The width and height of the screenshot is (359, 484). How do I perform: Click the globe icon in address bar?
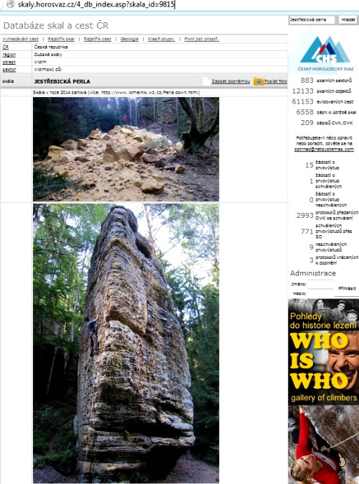[x=11, y=4]
